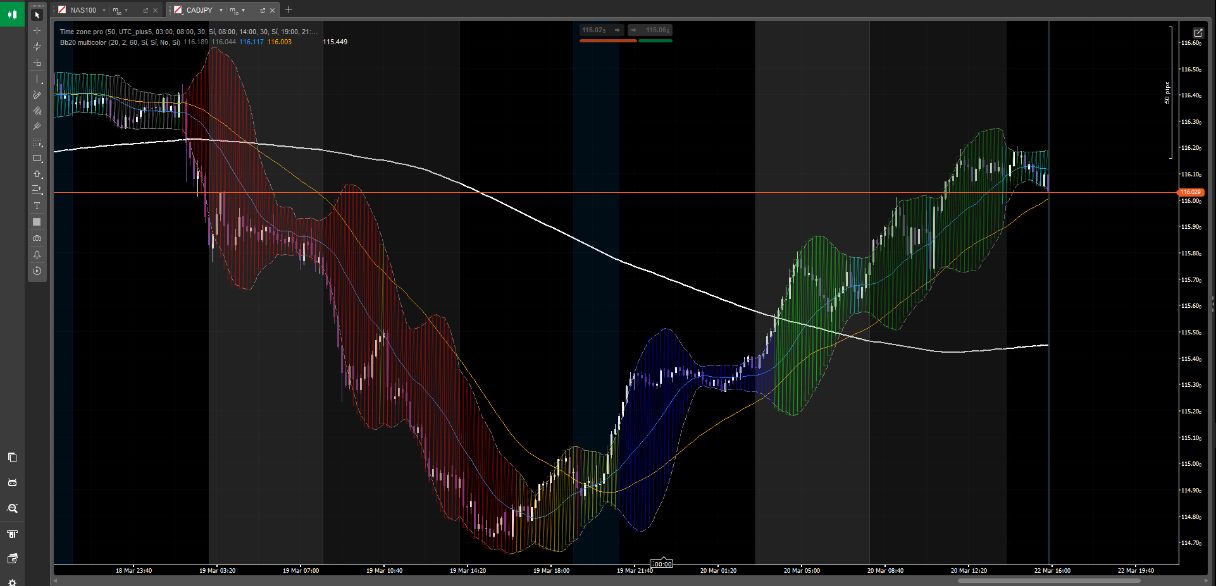
Task: Select the CADJPY chart tab
Action: (199, 10)
